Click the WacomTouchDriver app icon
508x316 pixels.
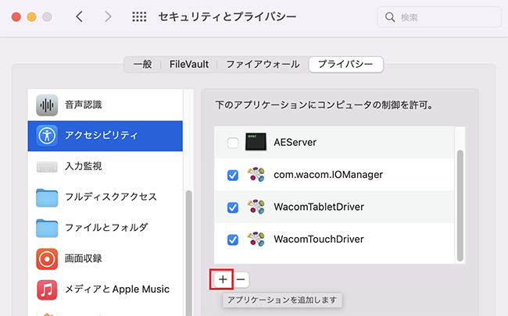256,239
